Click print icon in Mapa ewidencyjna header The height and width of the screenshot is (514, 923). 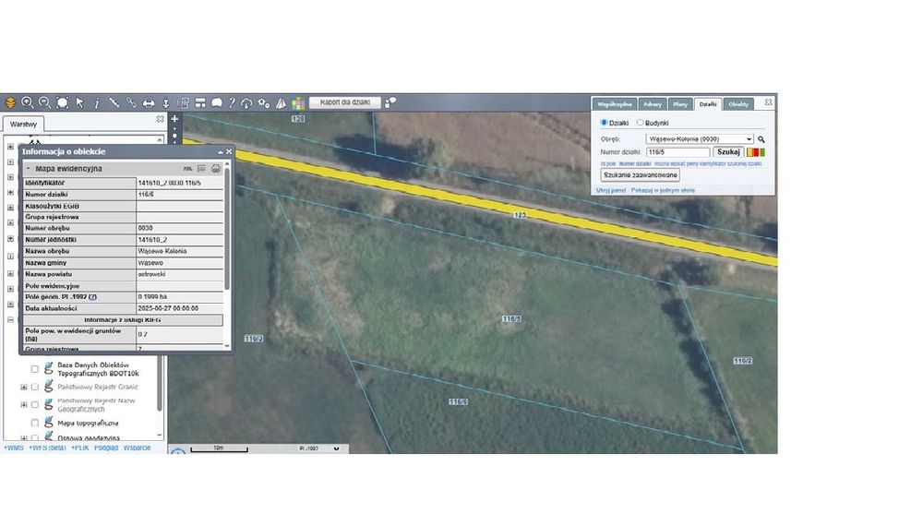tap(216, 168)
